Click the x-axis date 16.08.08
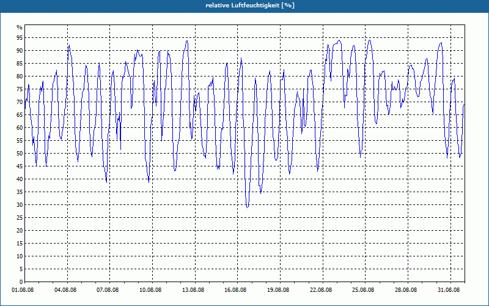This screenshot has width=489, height=306. coord(236,290)
